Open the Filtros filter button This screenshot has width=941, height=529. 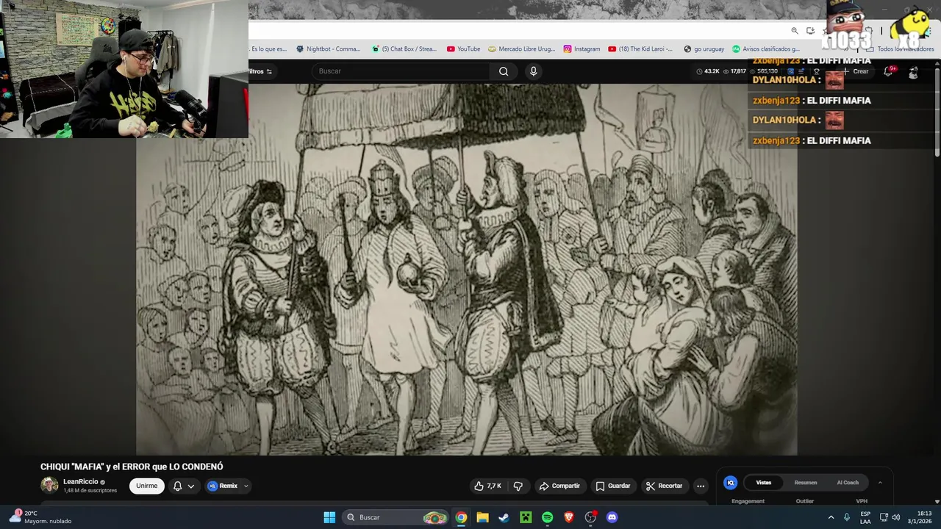coord(260,71)
